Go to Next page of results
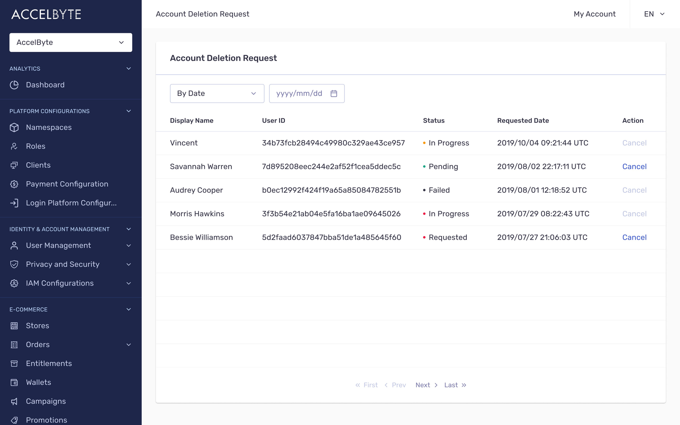 [426, 385]
